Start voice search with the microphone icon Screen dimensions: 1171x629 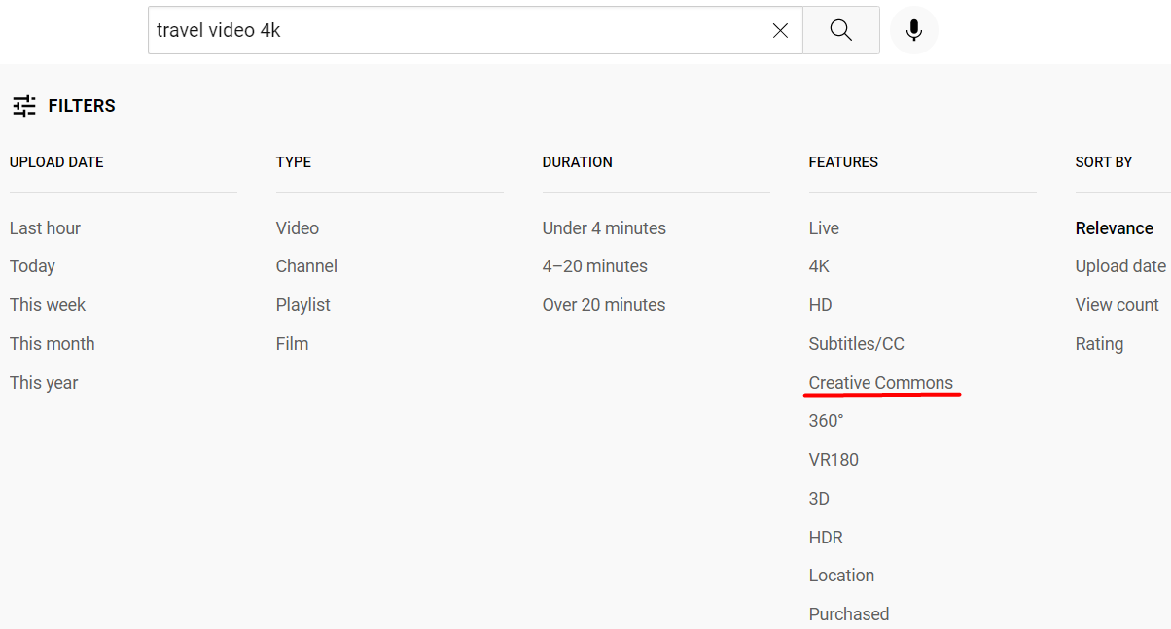coord(914,30)
